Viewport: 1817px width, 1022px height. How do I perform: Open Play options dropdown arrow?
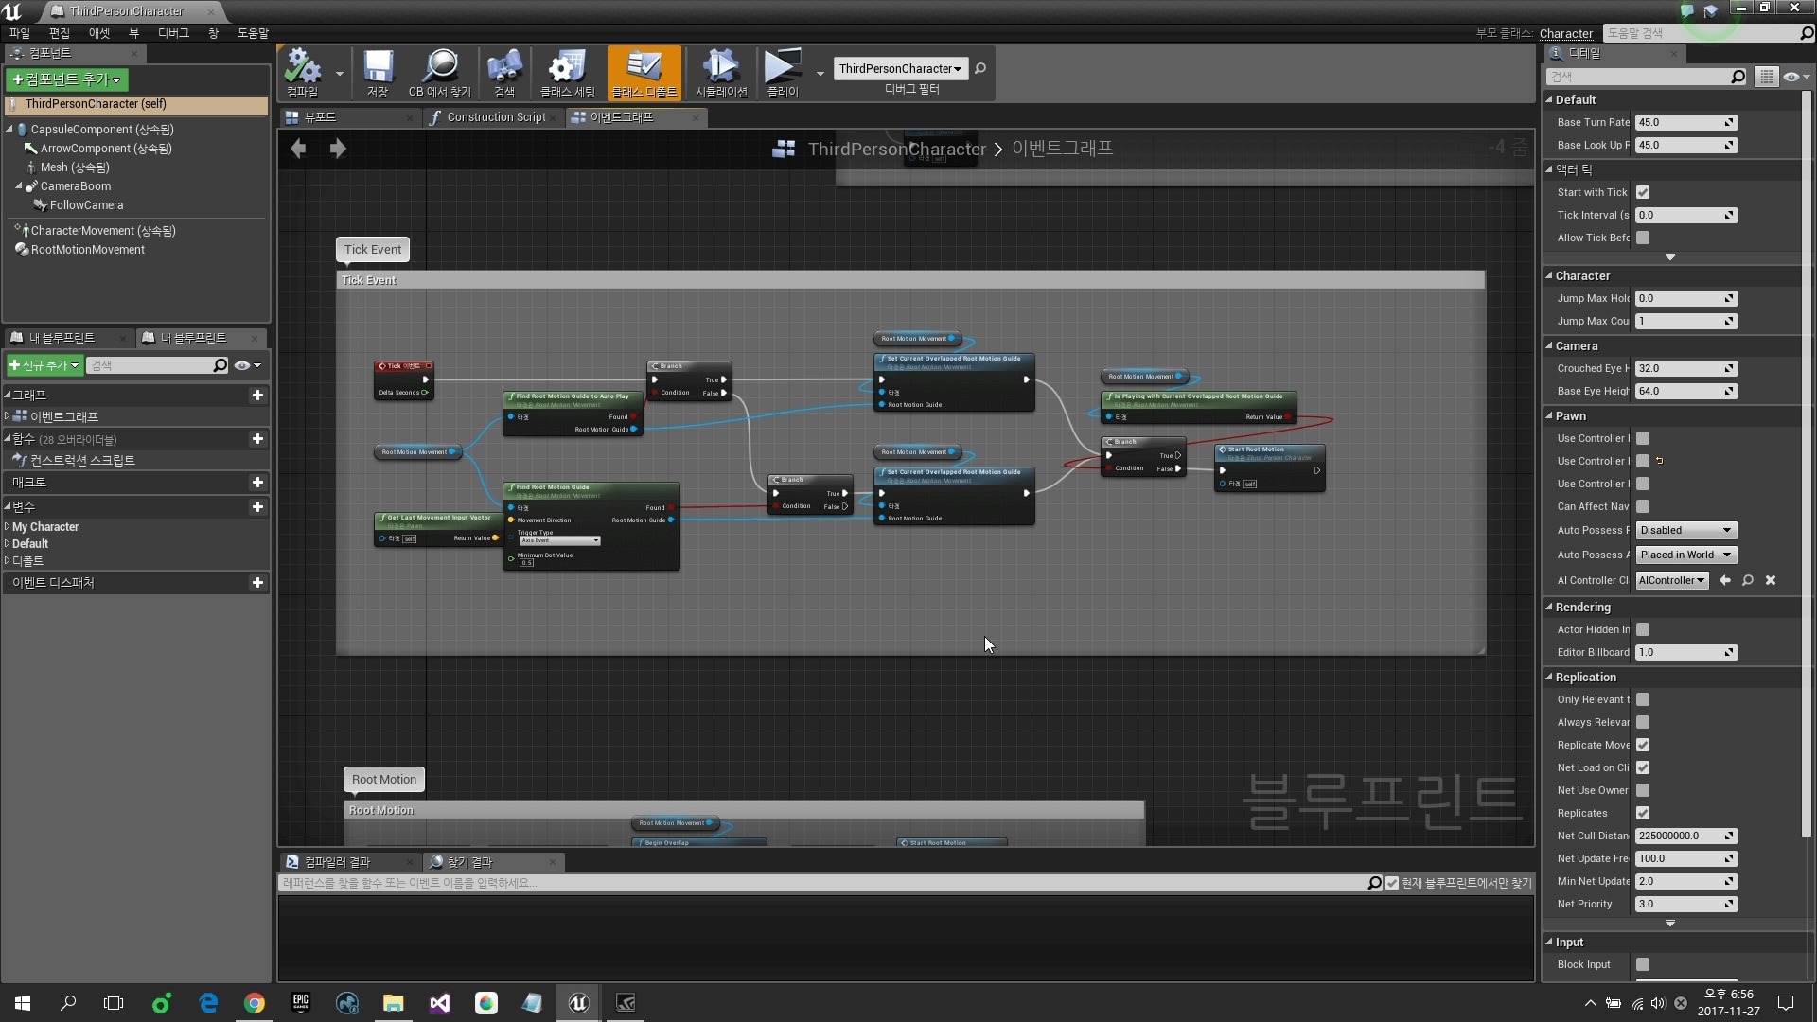(820, 73)
